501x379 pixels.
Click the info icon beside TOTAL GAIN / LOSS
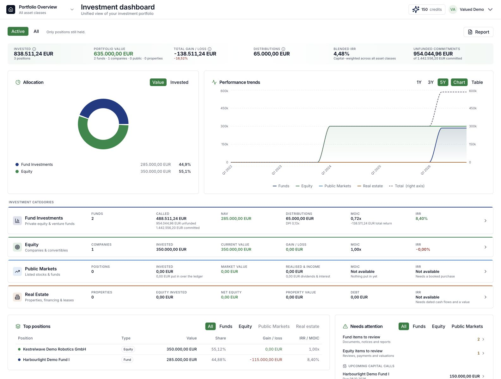210,49
